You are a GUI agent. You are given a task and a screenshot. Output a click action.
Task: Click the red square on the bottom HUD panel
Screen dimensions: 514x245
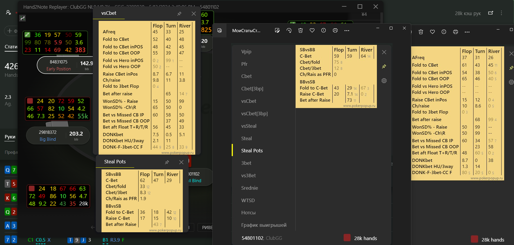click(32, 189)
